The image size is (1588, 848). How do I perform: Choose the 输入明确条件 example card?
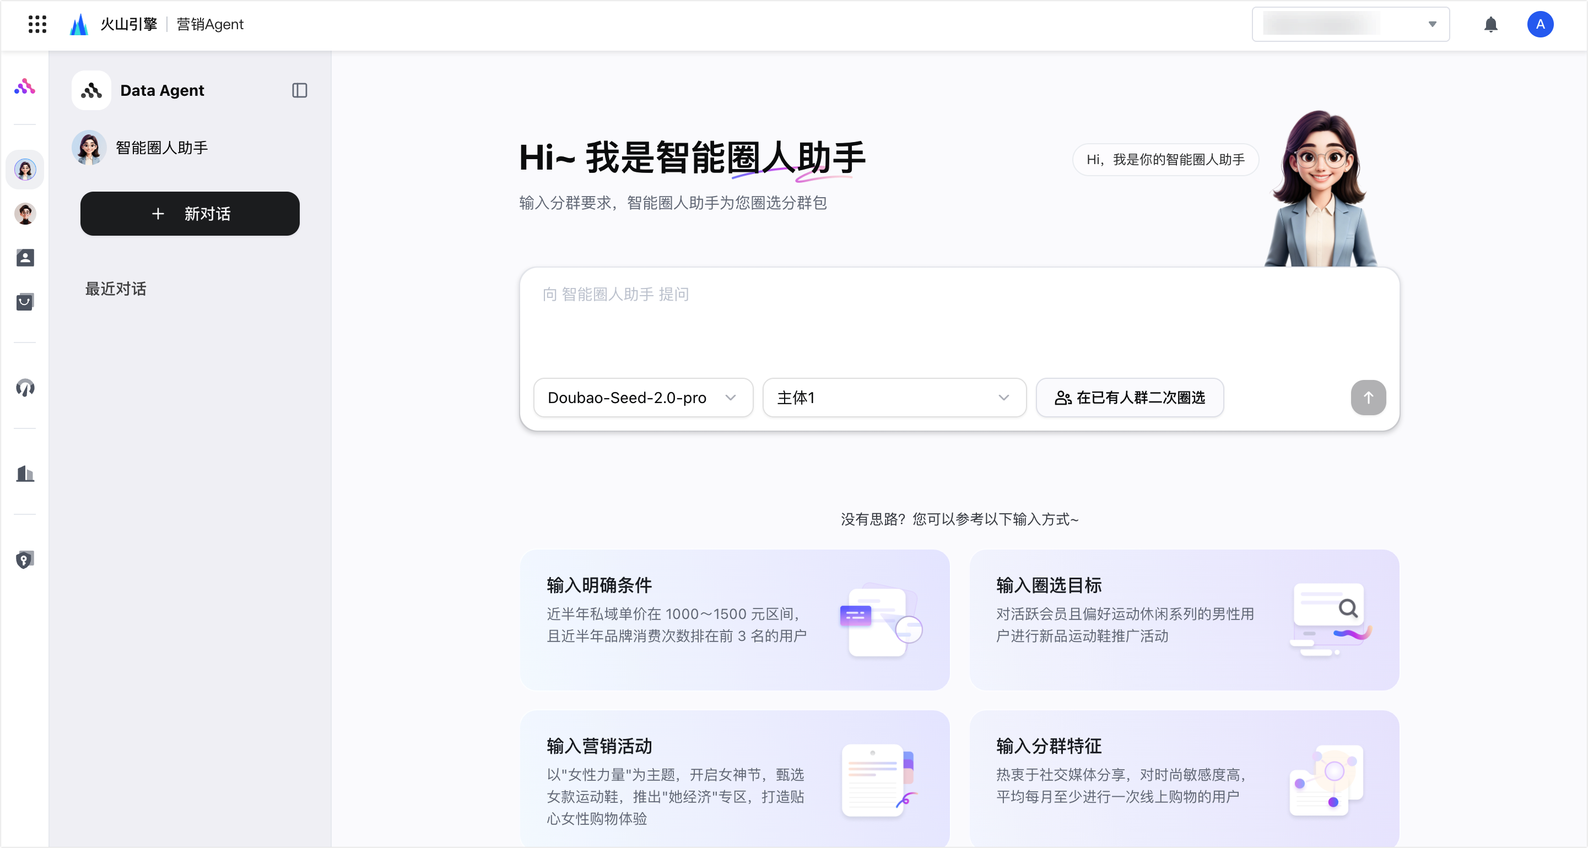pos(734,619)
